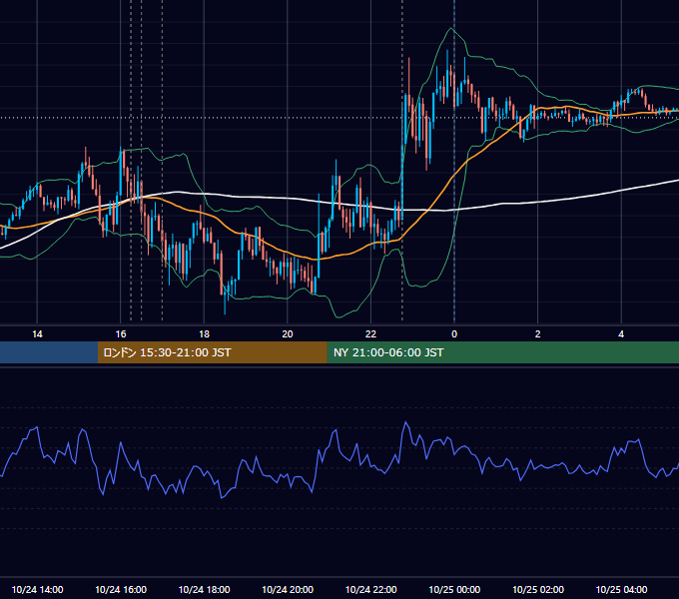Click the 20 hour label on price chart axis
Image resolution: width=679 pixels, height=599 pixels.
288,334
